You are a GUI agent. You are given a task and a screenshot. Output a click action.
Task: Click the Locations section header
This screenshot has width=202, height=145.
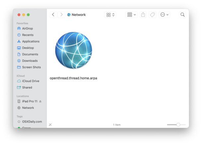[x=23, y=96]
